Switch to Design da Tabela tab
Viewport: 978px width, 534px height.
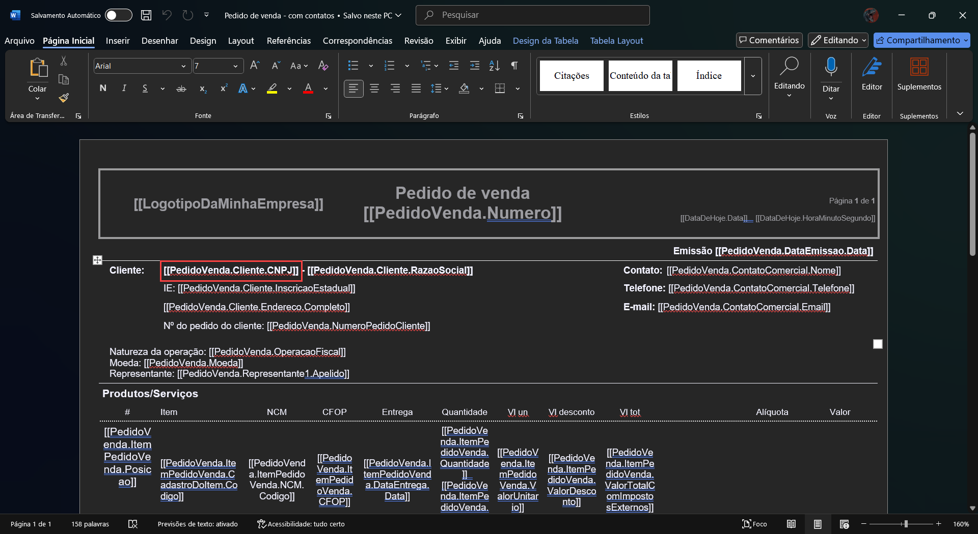point(545,41)
